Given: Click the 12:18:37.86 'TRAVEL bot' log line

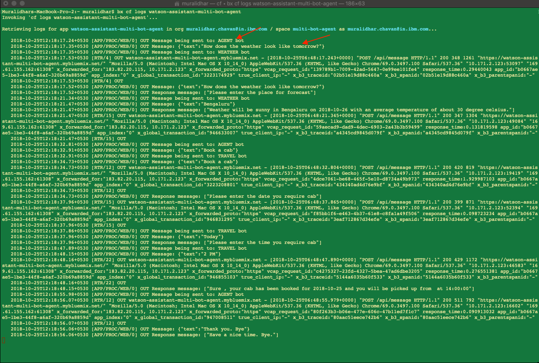Looking at the screenshot, I should pos(129,231).
